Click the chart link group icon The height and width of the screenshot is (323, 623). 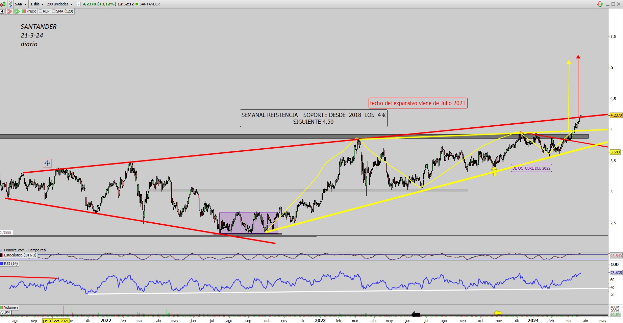(x=10, y=4)
